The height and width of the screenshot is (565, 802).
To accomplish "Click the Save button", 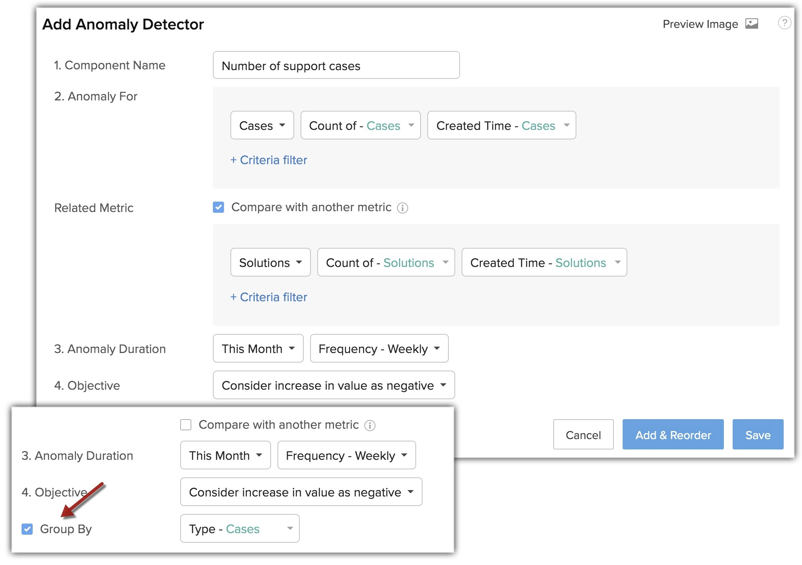I will coord(757,435).
